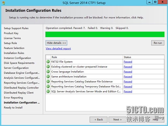Select Product Key step in sidebar
Viewport: 168px width, 126px height.
click(11, 33)
